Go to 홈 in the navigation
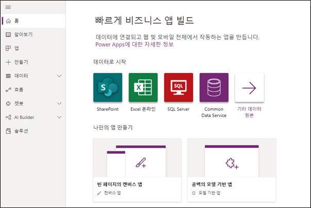Screen dimensions: 311x208 pyautogui.click(x=33, y=21)
